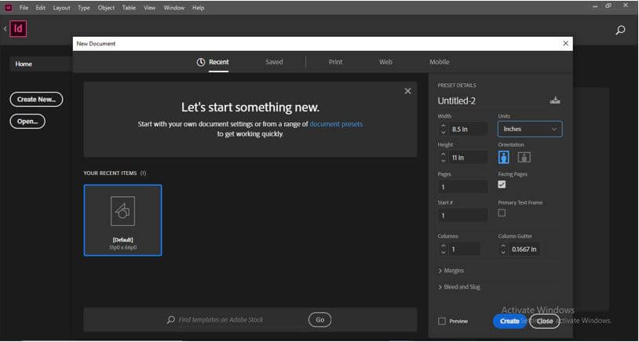This screenshot has height=342, width=639.
Task: Click the Width field showing 8.5 in
Action: (468, 129)
